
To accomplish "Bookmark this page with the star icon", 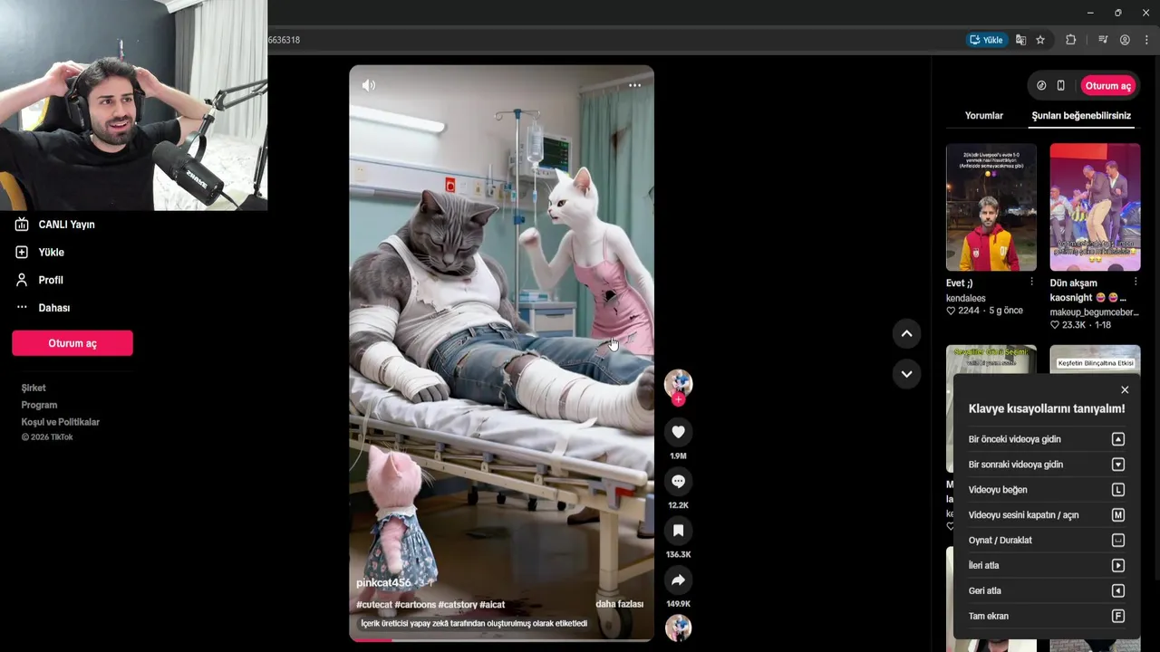I will 1040,40.
